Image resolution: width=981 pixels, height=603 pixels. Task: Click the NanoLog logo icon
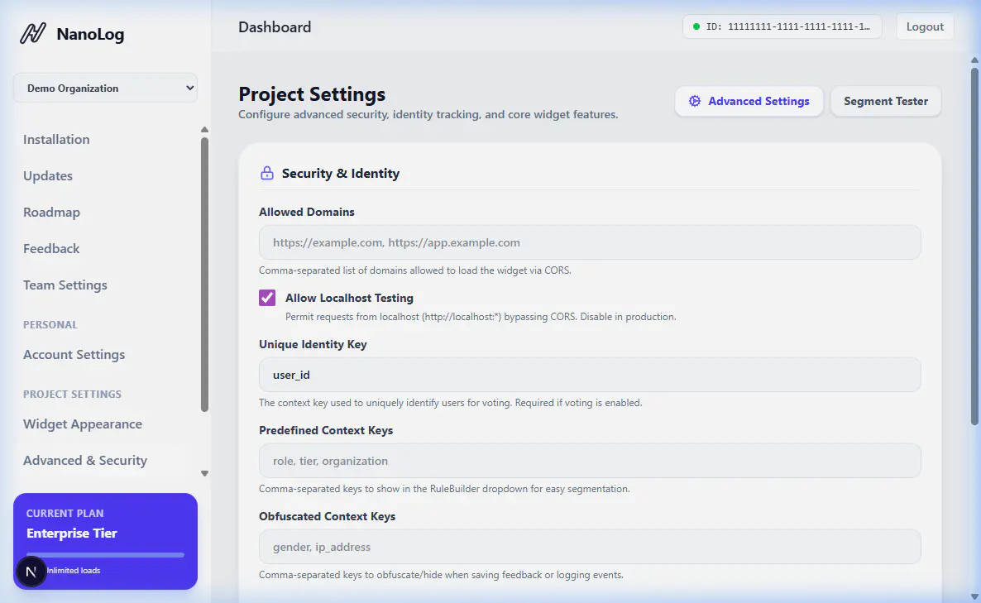coord(33,34)
